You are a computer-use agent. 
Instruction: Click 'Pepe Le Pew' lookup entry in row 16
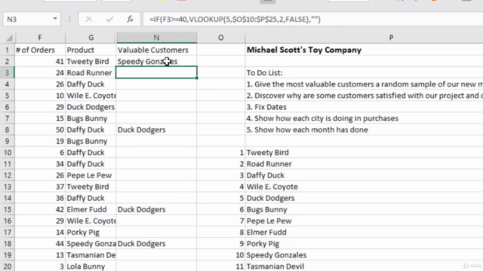[x=269, y=221]
